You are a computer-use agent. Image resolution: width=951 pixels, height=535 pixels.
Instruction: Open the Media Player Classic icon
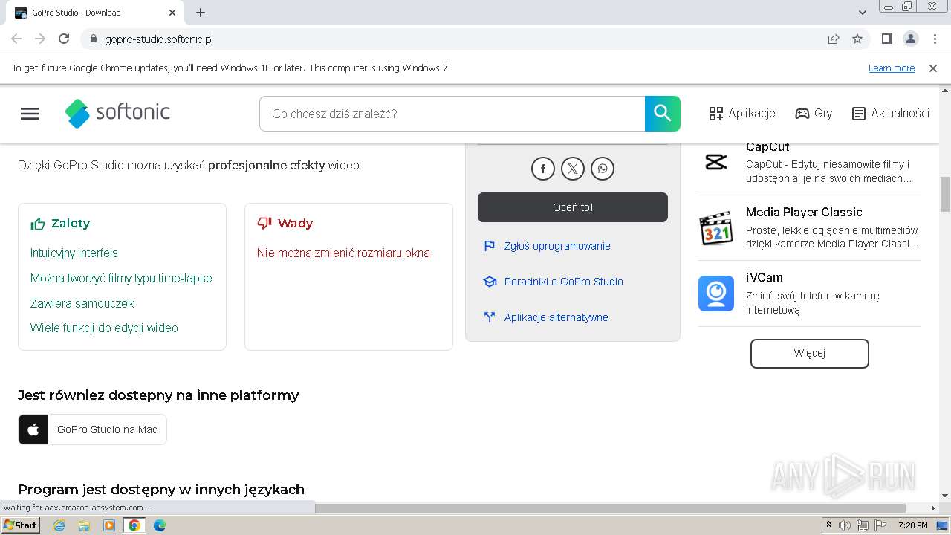point(716,227)
